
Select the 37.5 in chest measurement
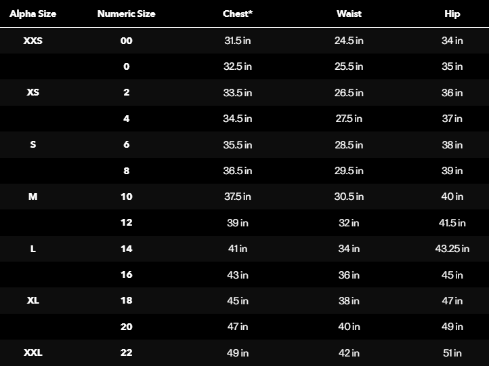[x=238, y=197]
